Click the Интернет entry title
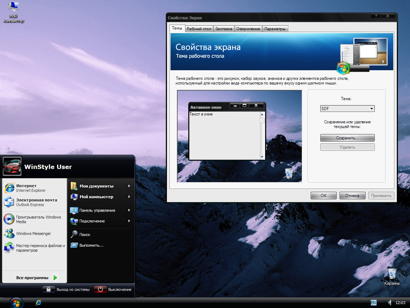410x308 pixels. click(x=26, y=186)
